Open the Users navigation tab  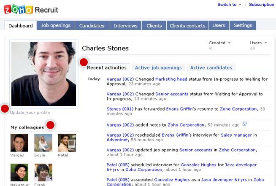(219, 25)
